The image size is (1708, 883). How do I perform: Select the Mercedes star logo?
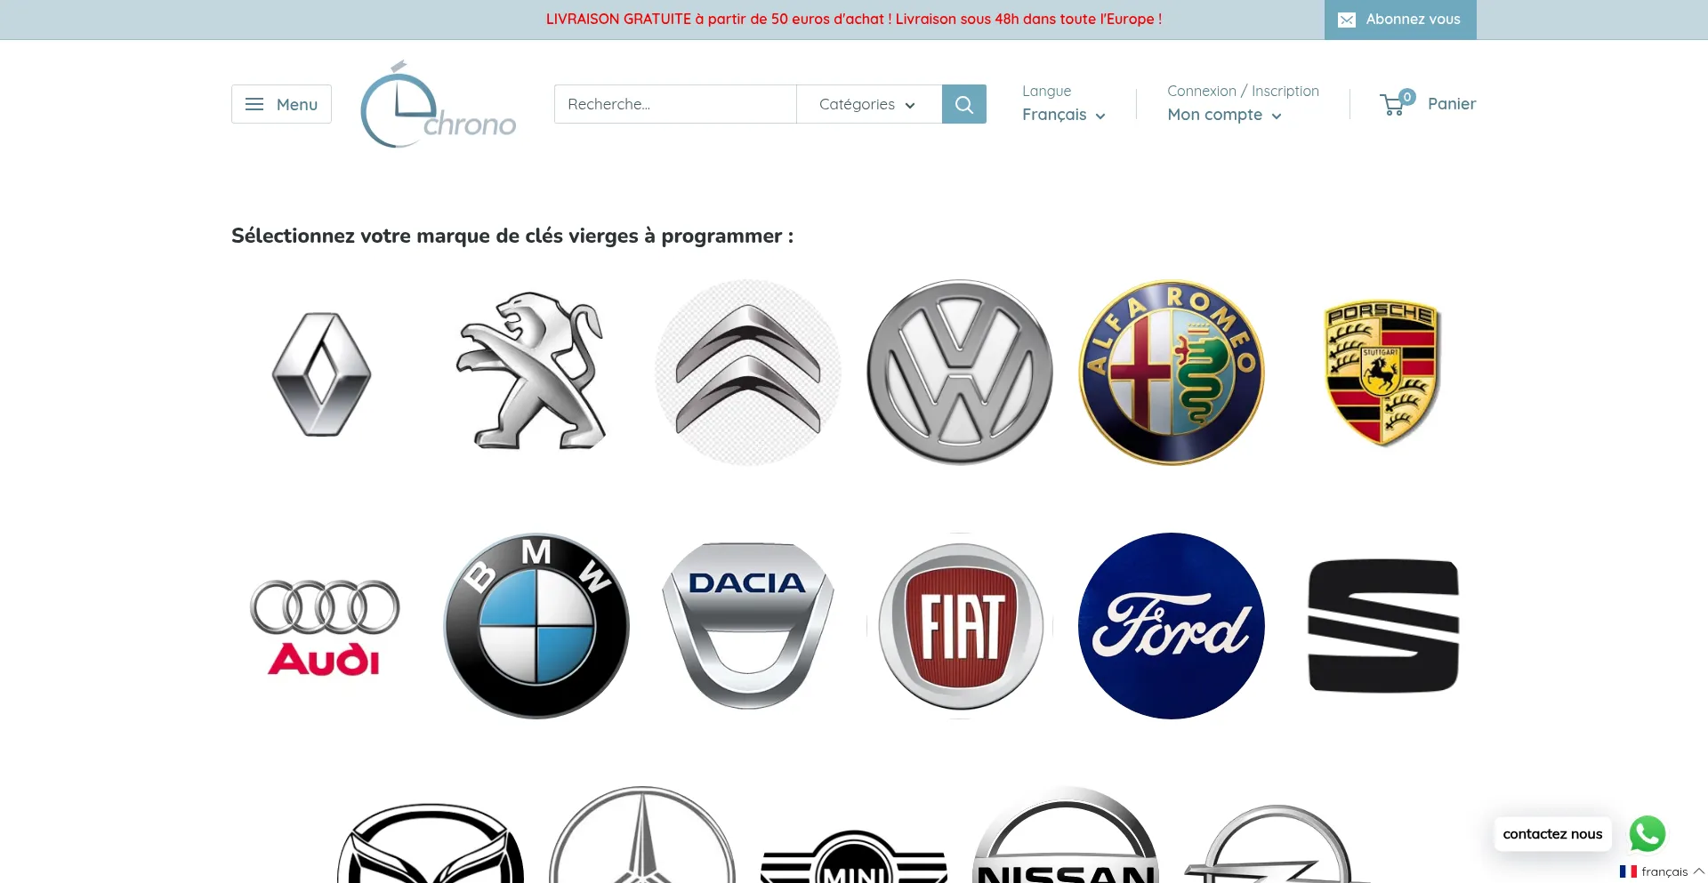click(x=642, y=834)
